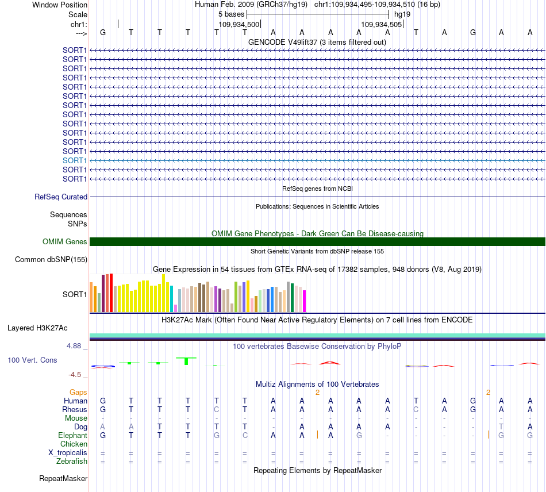Click the Common dbSNP(155) track label
The height and width of the screenshot is (492, 546).
(51, 259)
